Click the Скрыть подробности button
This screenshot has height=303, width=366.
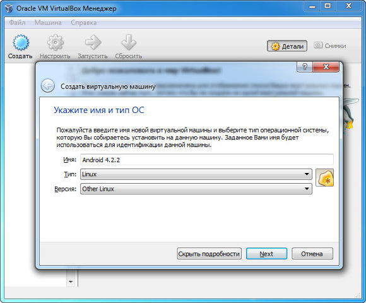(x=209, y=254)
